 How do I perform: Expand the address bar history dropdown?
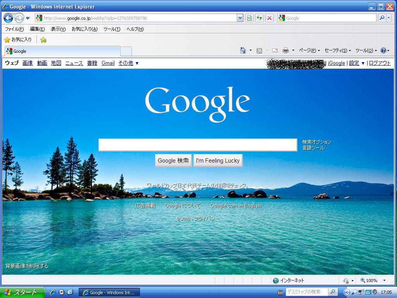240,18
